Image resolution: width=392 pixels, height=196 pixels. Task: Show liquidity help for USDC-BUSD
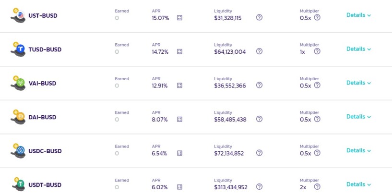259,153
